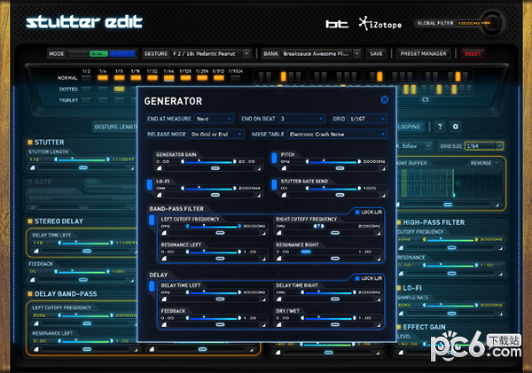Toggle Normal 1/8 stutter value button
Image resolution: width=532 pixels, height=373 pixels.
click(x=119, y=78)
